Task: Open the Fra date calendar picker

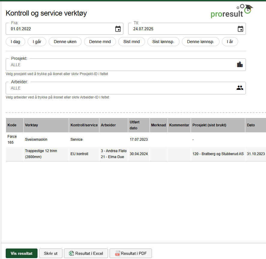Action: coord(118,29)
